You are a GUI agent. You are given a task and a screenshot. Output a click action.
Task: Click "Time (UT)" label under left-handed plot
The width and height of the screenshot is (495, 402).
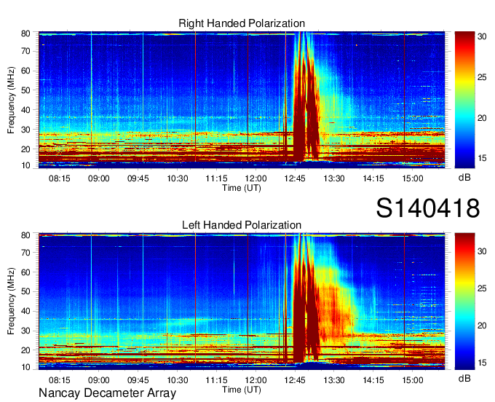[x=242, y=390]
